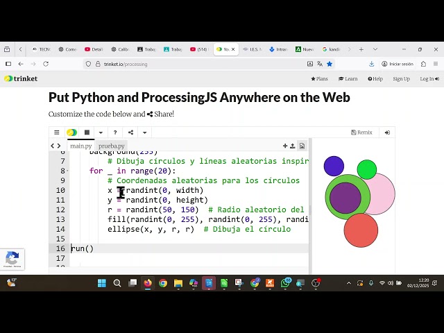The image size is (444, 333).
Task: Switch to the main.py tab
Action: [81, 146]
